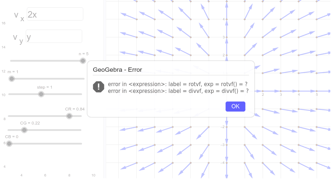Click the y-axis label 4 on graph
The image size is (331, 179).
(x=223, y=19)
